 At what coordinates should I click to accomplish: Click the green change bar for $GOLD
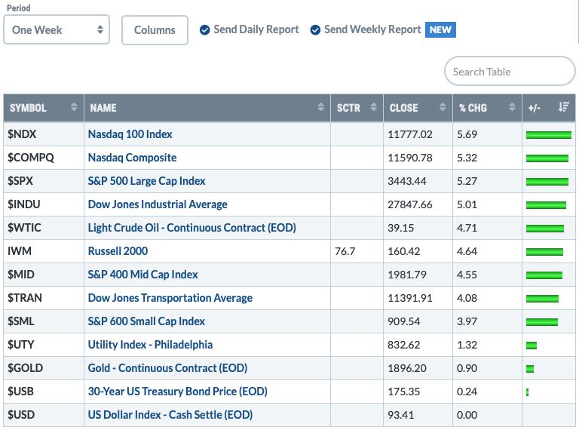click(530, 369)
